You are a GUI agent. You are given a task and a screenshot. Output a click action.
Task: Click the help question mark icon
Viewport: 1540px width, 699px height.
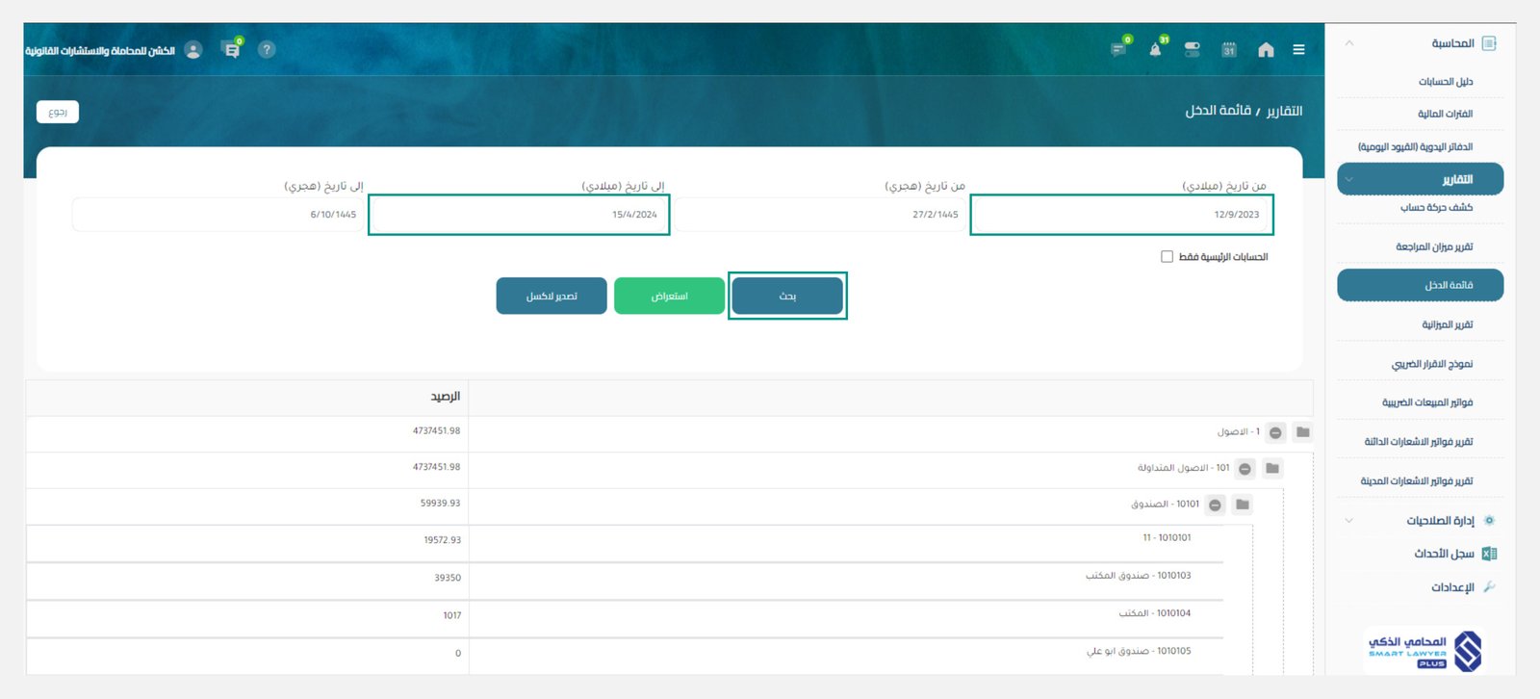click(267, 49)
